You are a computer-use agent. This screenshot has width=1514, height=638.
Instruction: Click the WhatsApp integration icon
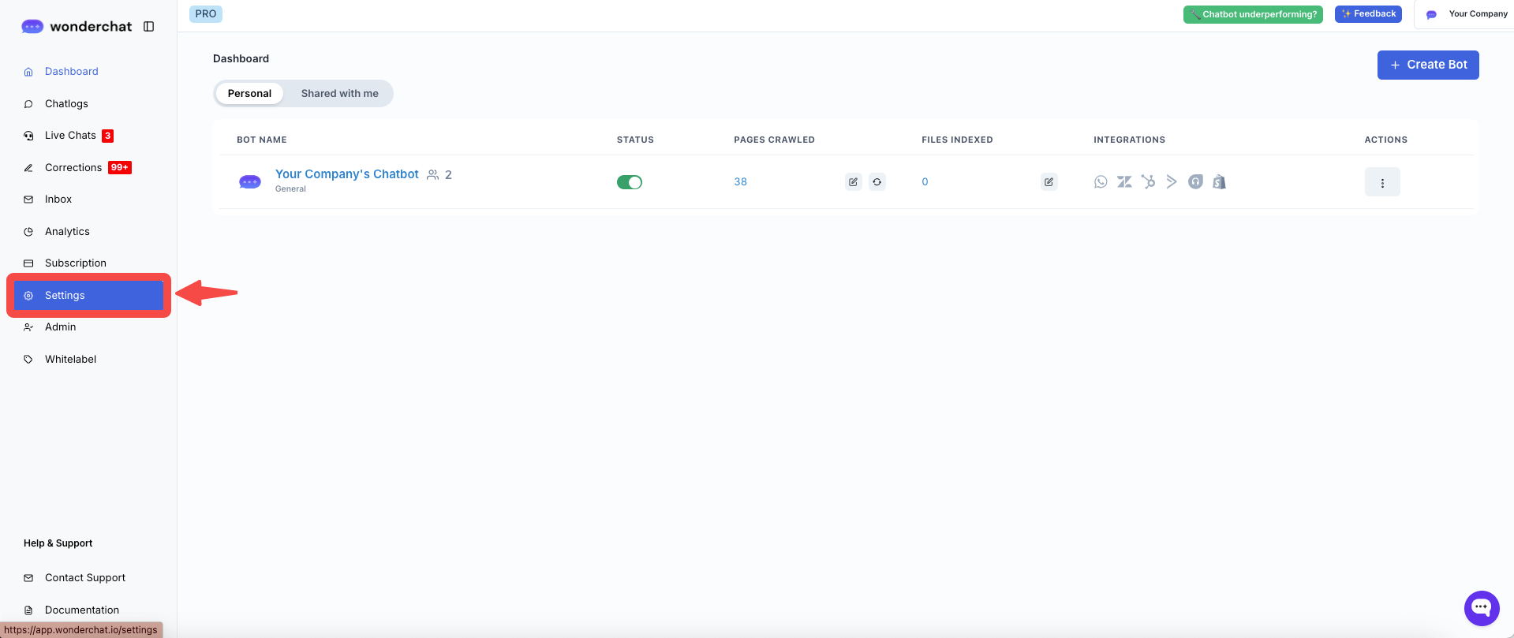(1101, 182)
